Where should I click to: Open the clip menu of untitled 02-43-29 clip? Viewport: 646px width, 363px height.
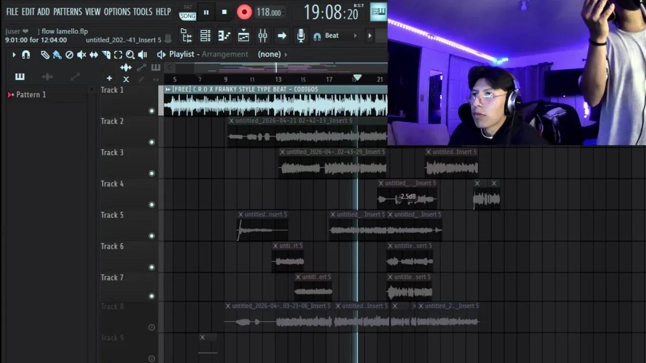[283, 152]
